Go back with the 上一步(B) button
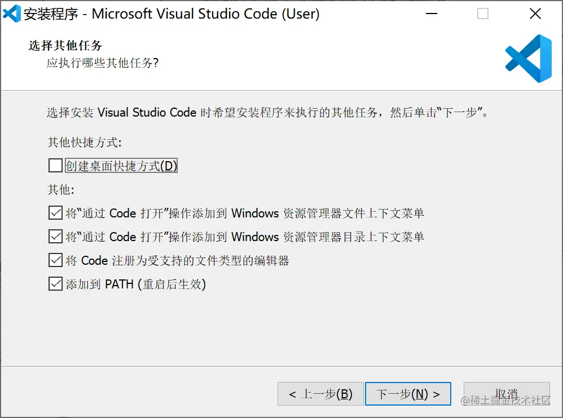 click(x=320, y=394)
